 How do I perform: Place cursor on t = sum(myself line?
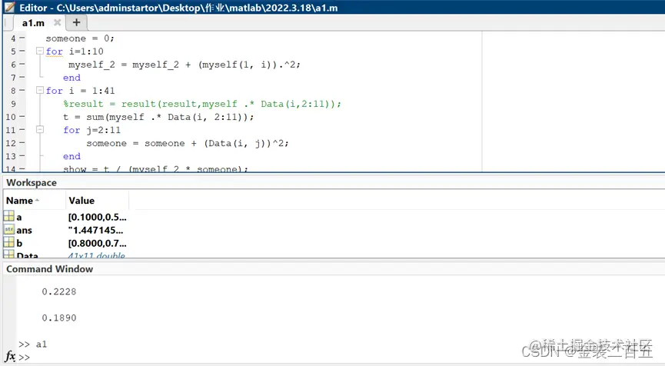(158, 117)
